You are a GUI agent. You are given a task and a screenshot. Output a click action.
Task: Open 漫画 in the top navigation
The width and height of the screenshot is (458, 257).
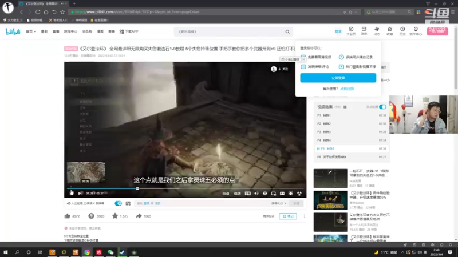point(100,31)
